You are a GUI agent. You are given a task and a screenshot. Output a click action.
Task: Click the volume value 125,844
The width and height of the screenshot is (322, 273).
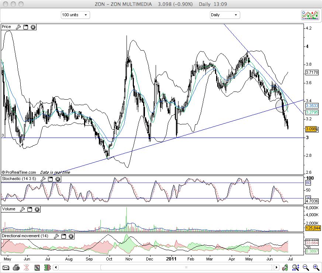point(313,228)
